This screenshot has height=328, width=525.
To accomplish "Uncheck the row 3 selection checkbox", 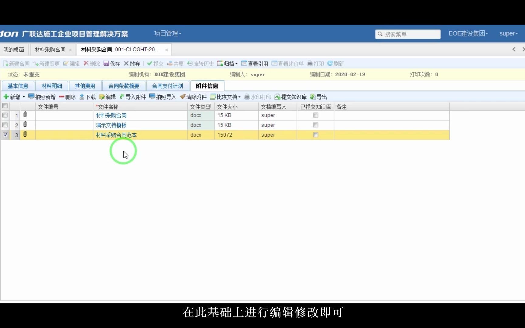I will (5, 135).
